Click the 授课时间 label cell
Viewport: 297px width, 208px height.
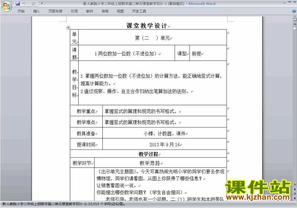point(86,145)
